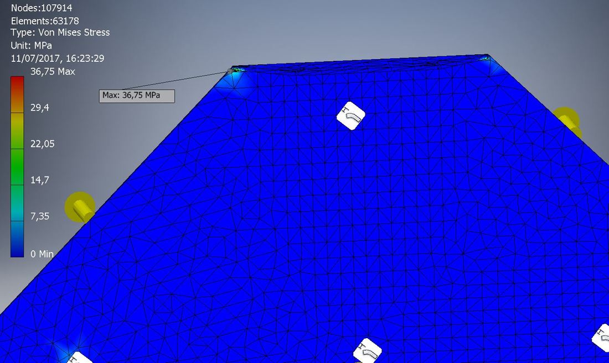The width and height of the screenshot is (609, 363).
Task: Select the "7,35" legend value
Action: [x=40, y=216]
